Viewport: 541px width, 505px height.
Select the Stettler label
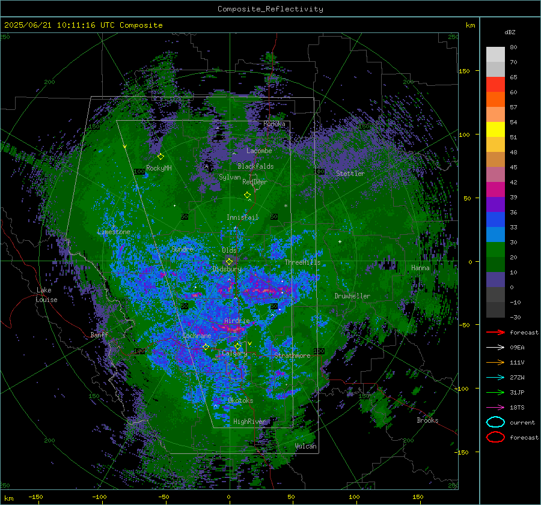350,174
